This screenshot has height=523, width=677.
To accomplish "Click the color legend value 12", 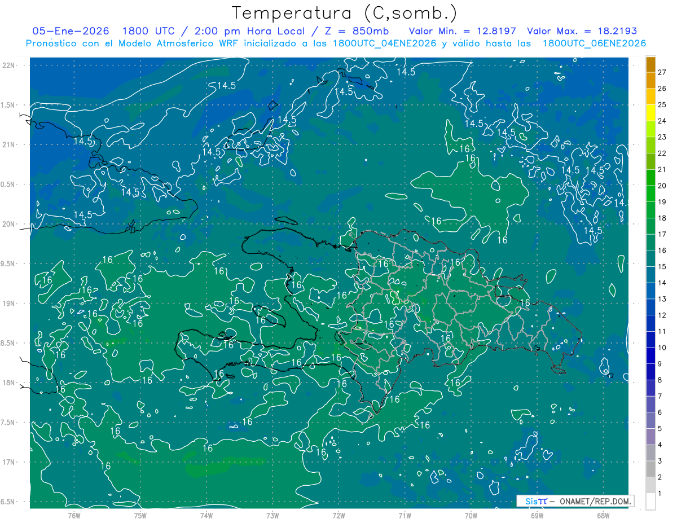I will [x=662, y=315].
